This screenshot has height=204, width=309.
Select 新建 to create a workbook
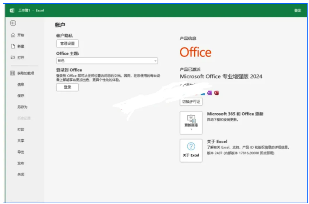[18, 46]
